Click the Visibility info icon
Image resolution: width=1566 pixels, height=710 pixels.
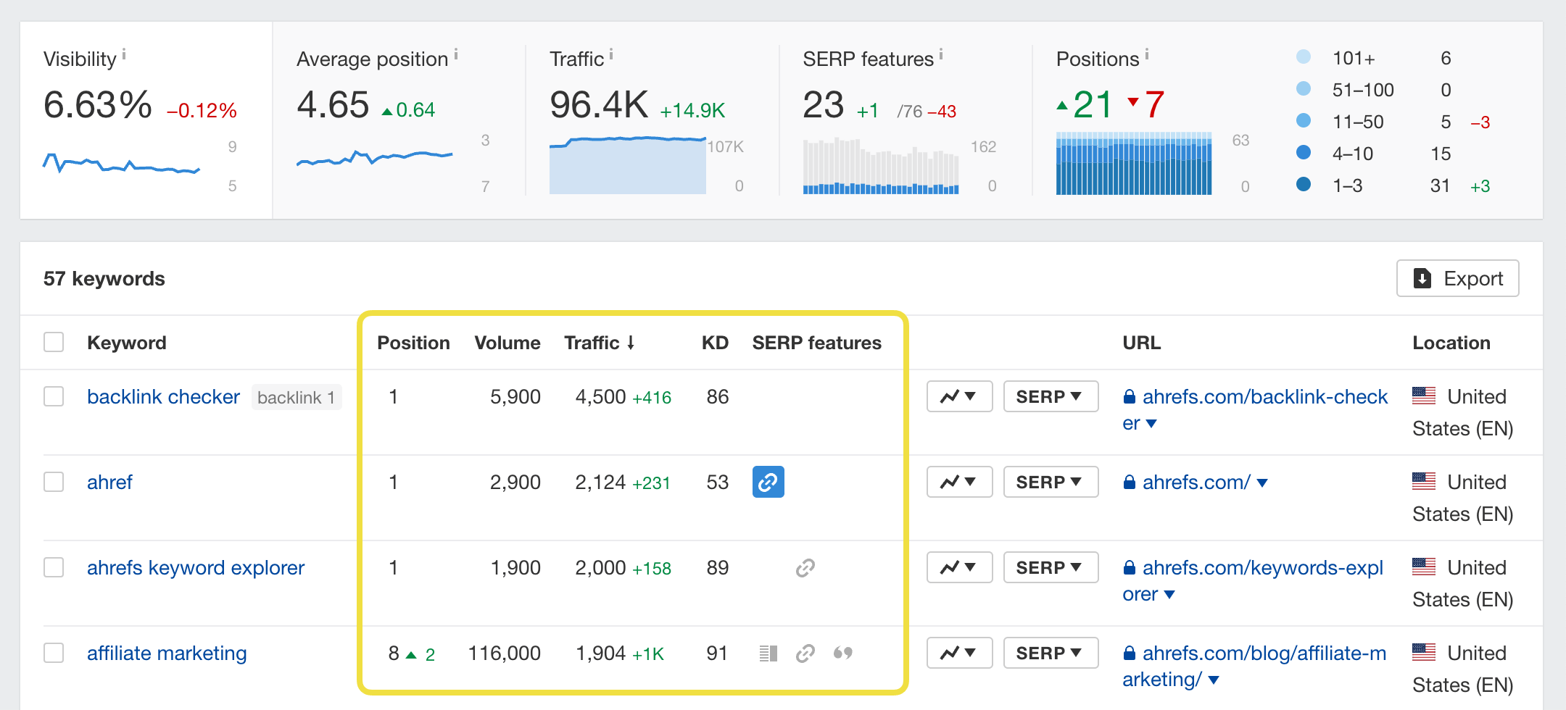(x=125, y=52)
